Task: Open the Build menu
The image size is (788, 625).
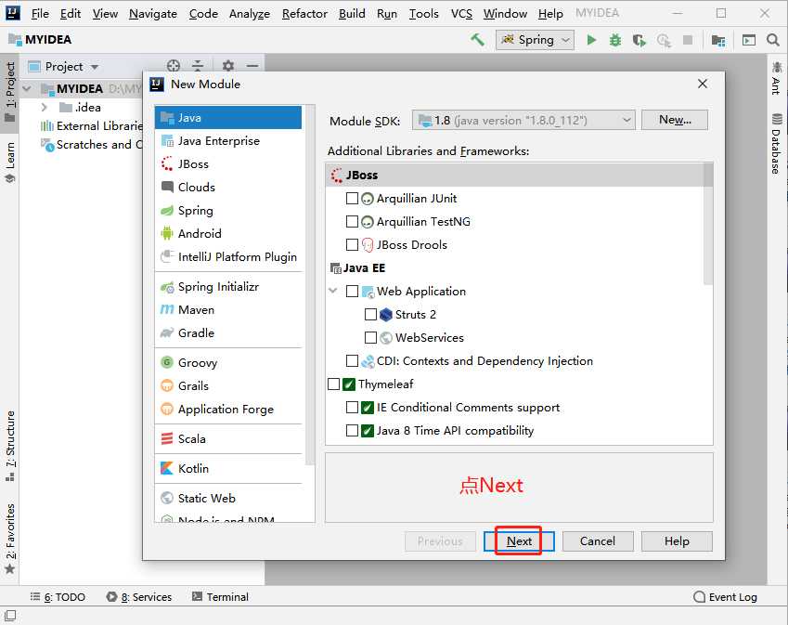Action: click(x=352, y=14)
